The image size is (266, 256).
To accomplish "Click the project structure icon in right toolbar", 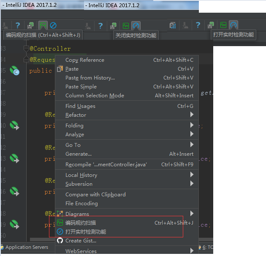I will (x=173, y=25).
